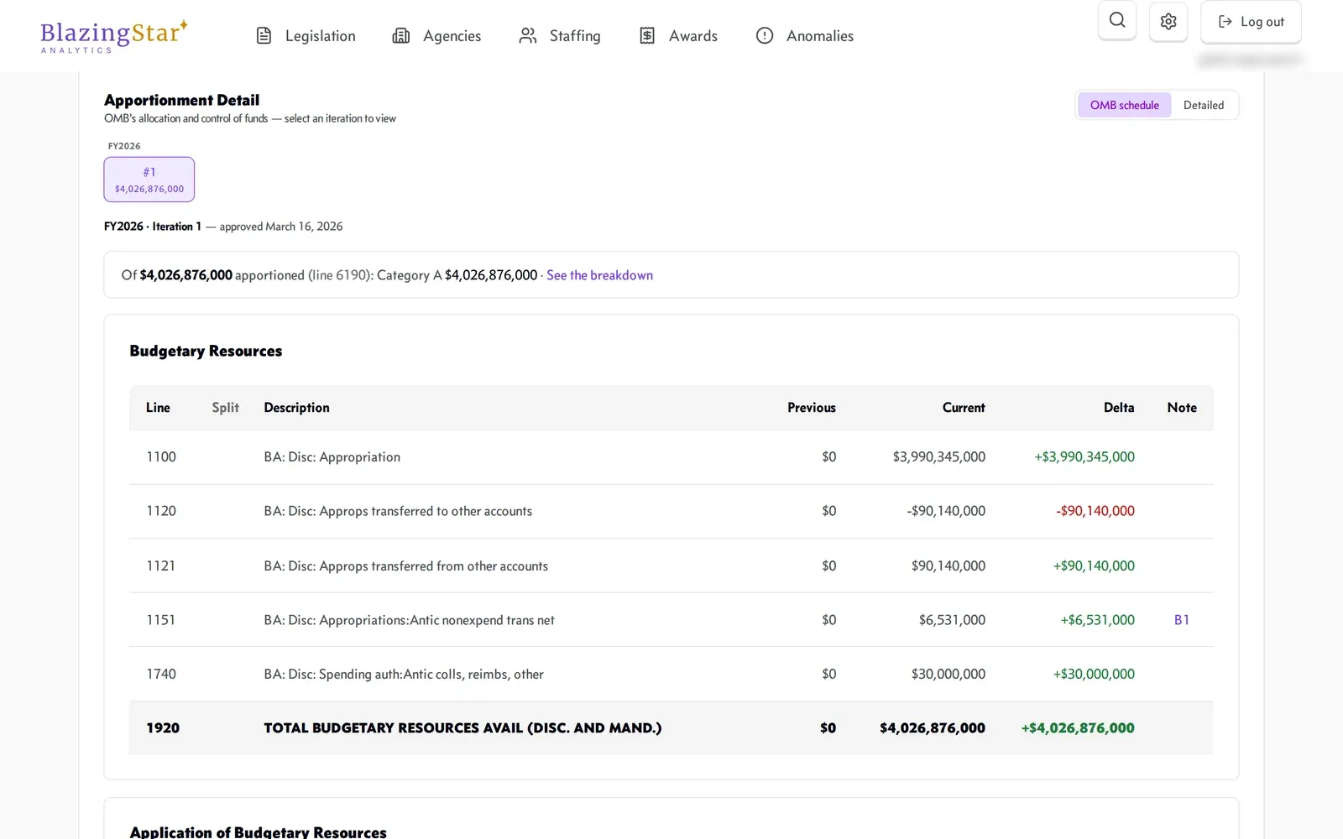Click the Current column header

[964, 408]
